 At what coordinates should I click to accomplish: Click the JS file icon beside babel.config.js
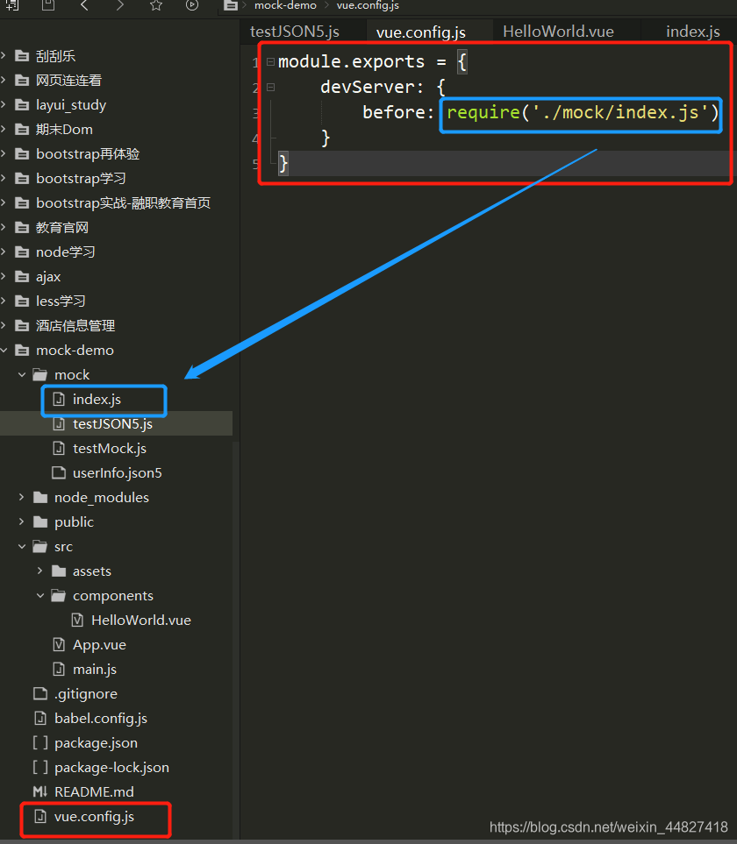[x=40, y=719]
